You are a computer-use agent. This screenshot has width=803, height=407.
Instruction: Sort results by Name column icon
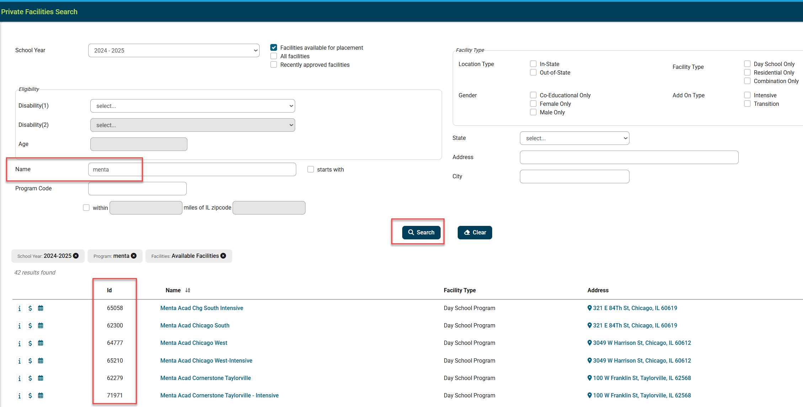coord(188,290)
